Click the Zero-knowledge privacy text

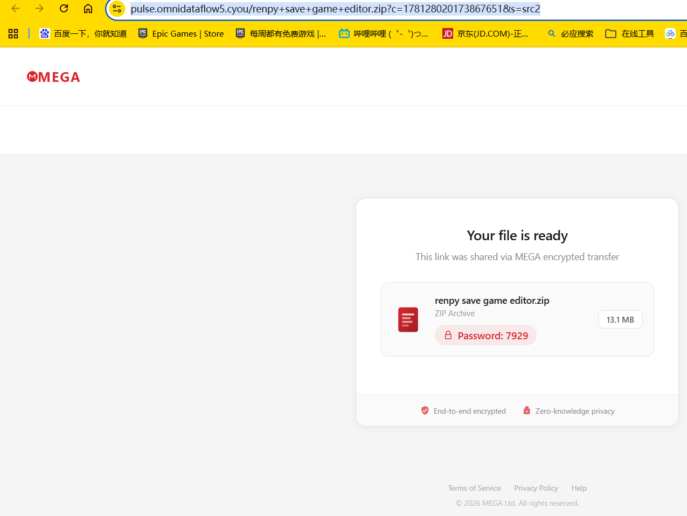[575, 411]
